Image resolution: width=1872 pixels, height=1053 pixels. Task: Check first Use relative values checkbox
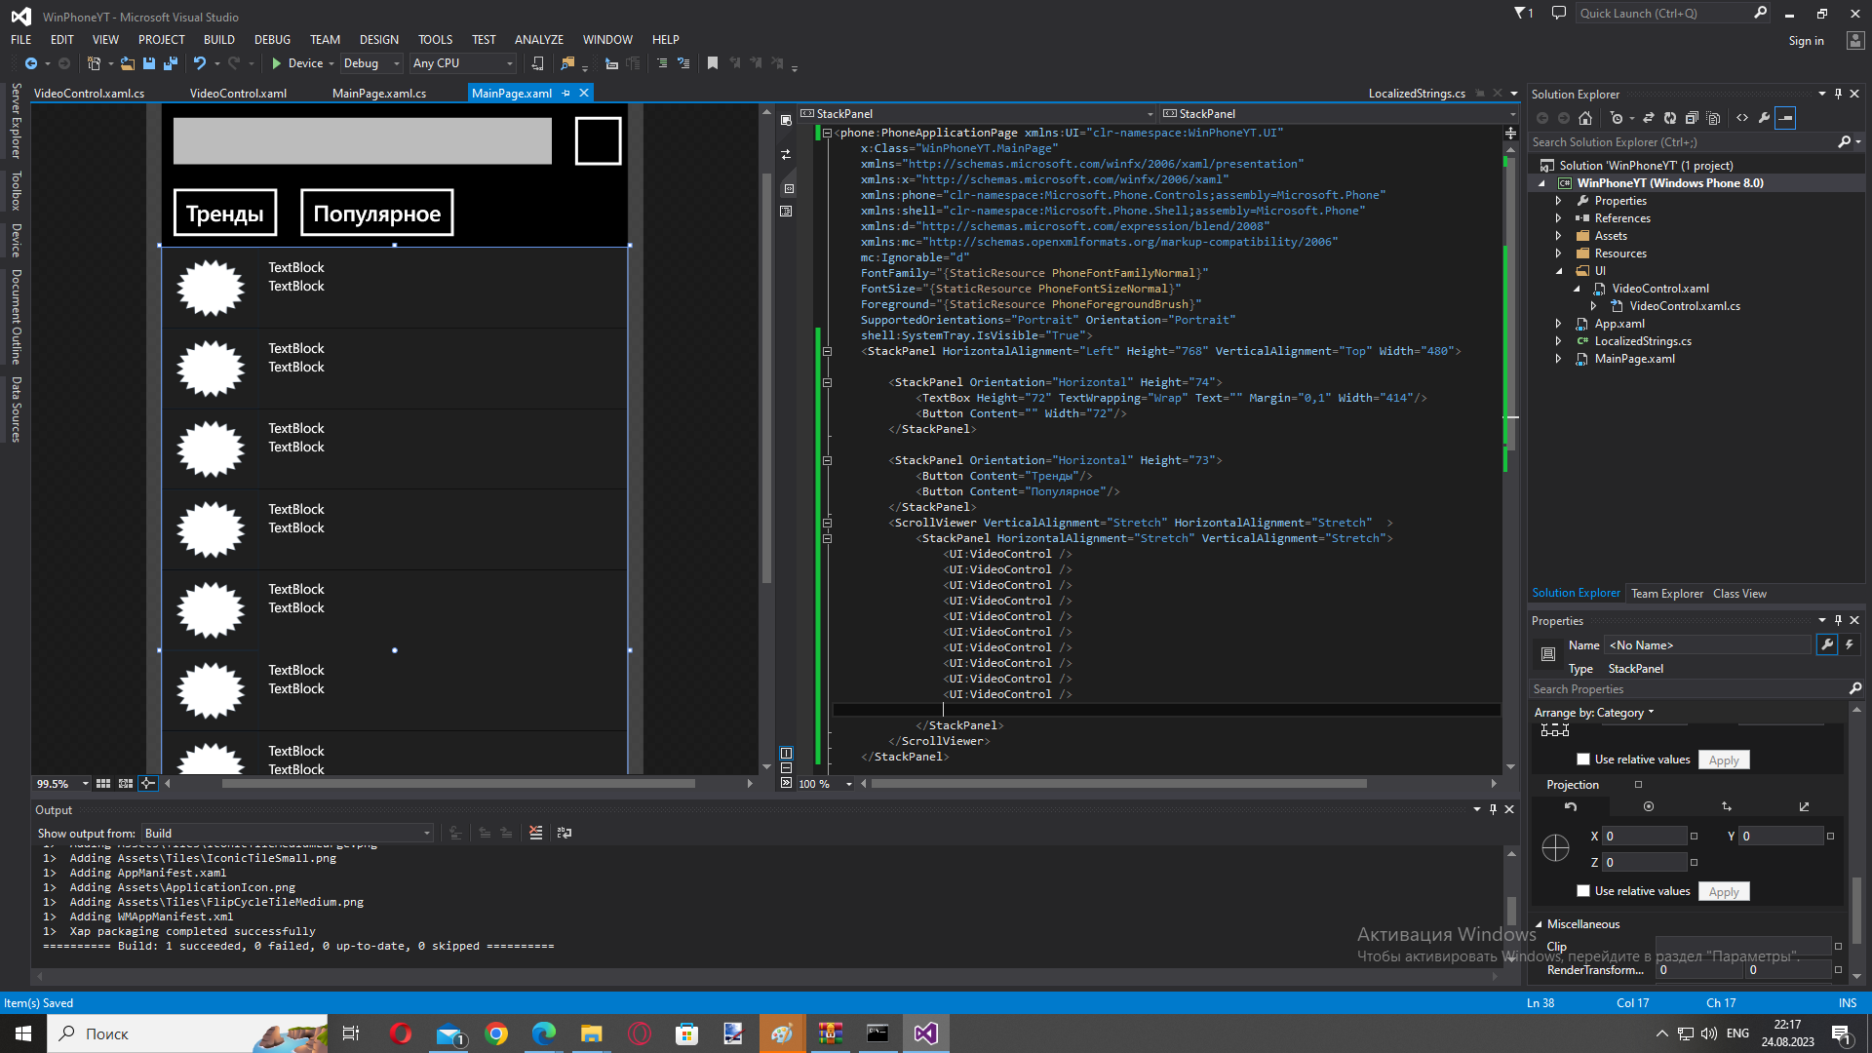(1583, 760)
